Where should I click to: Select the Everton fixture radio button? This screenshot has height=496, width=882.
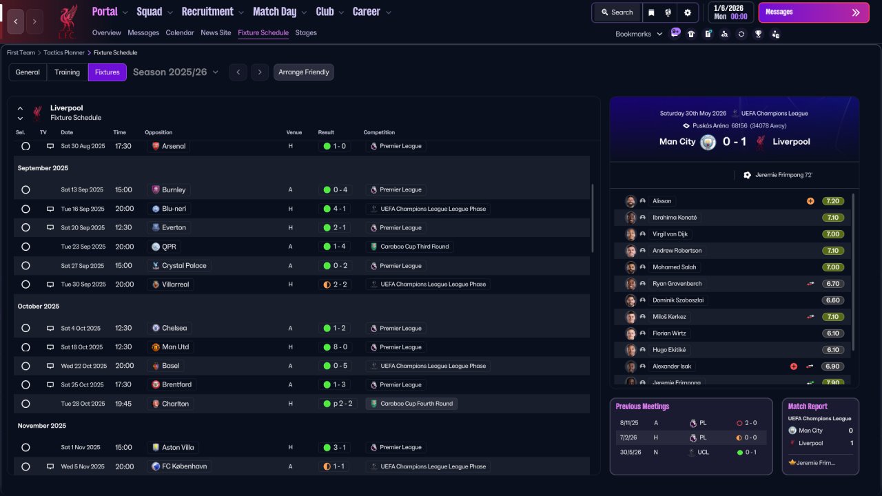point(25,227)
